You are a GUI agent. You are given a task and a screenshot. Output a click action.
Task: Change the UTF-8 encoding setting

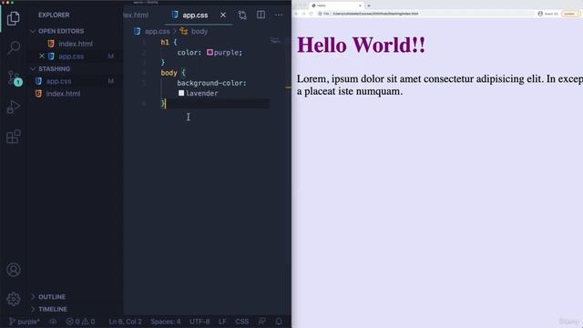[199, 322]
